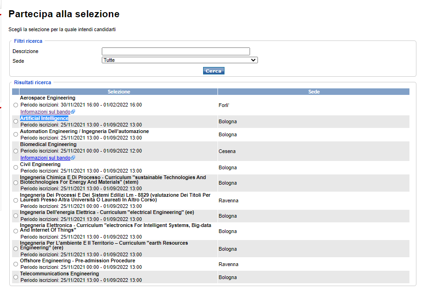Select Offshore Engineering radio button
This screenshot has width=422, height=287.
click(x=16, y=264)
